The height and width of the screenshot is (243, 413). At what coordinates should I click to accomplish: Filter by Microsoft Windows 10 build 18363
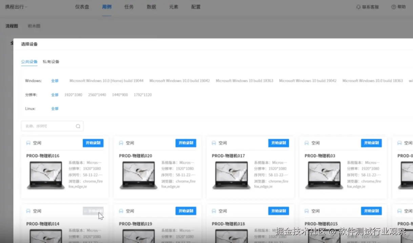click(245, 81)
